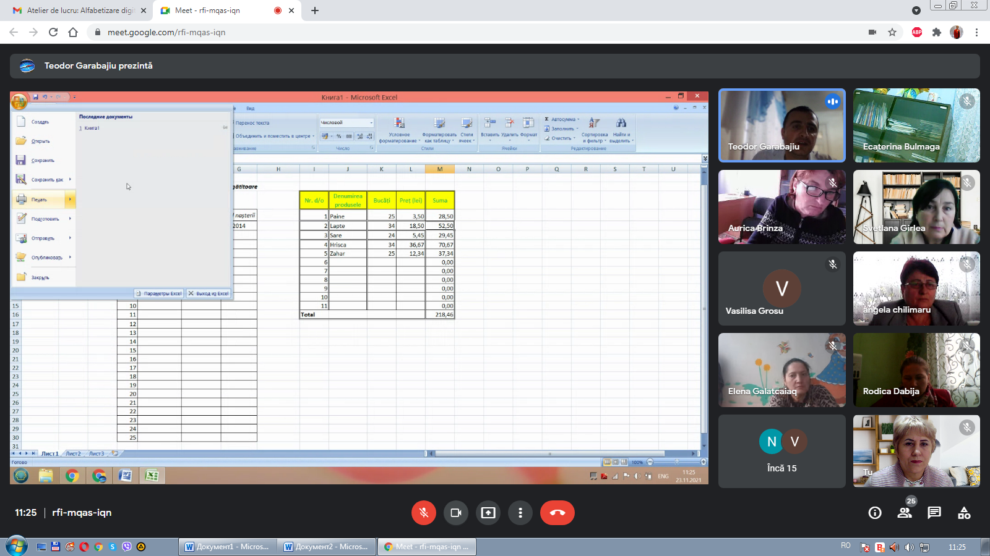Open the Chrome three-dot menu
Viewport: 990px width, 556px height.
(x=977, y=32)
